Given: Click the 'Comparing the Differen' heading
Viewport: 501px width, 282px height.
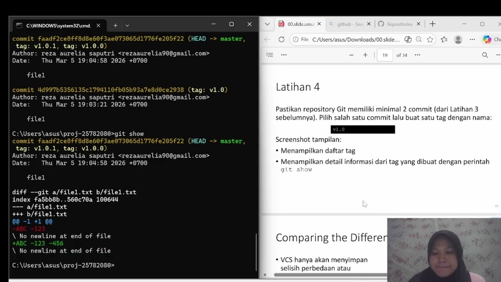Looking at the screenshot, I should coord(331,238).
